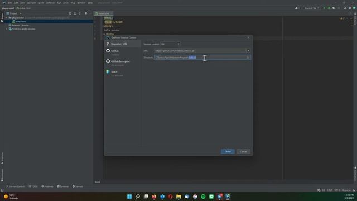357x201 pixels.
Task: Collapse the playground project root node
Action: tap(6, 18)
